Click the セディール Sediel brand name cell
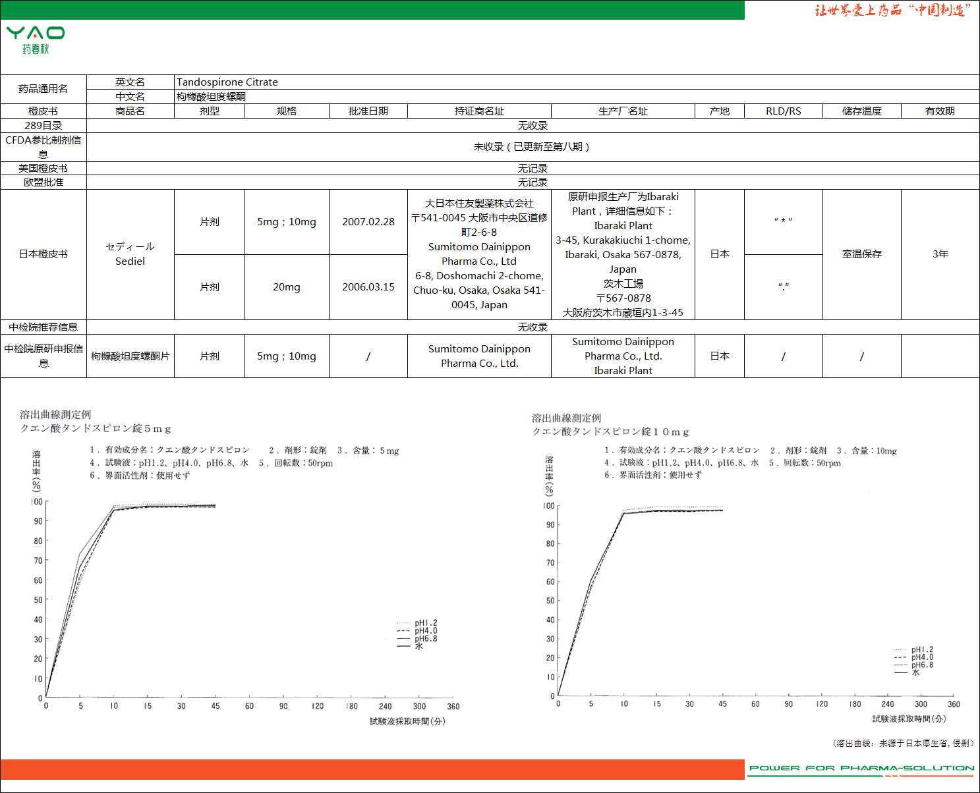980x793 pixels. point(130,254)
